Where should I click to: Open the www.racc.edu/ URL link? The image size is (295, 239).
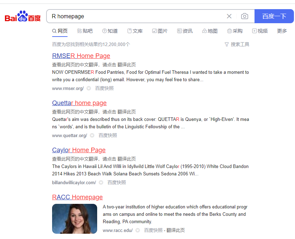[118, 230]
